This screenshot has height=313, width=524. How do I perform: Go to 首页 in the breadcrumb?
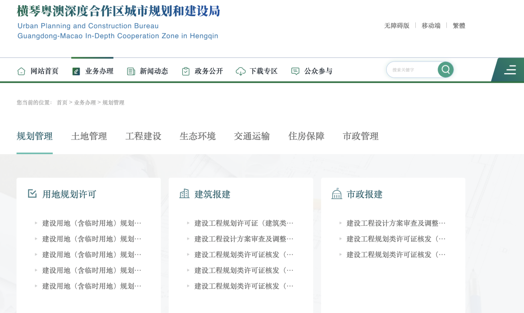(62, 103)
